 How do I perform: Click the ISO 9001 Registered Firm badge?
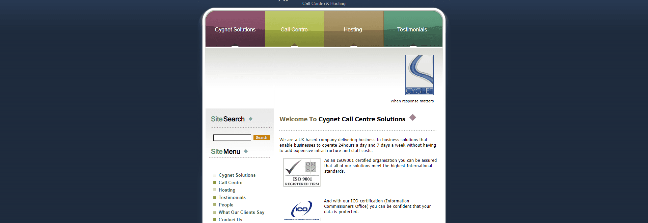pyautogui.click(x=302, y=172)
